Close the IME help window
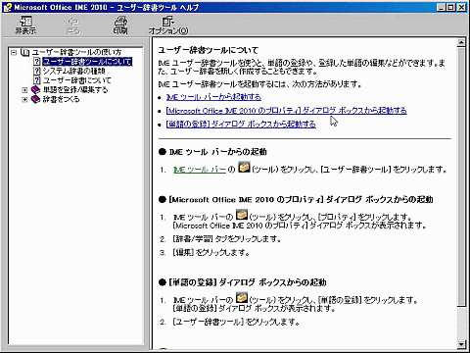This screenshot has width=470, height=353. [461, 7]
